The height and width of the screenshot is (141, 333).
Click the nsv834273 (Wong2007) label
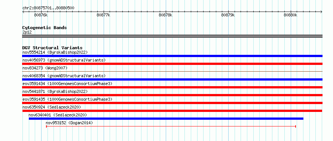[x=45, y=68]
